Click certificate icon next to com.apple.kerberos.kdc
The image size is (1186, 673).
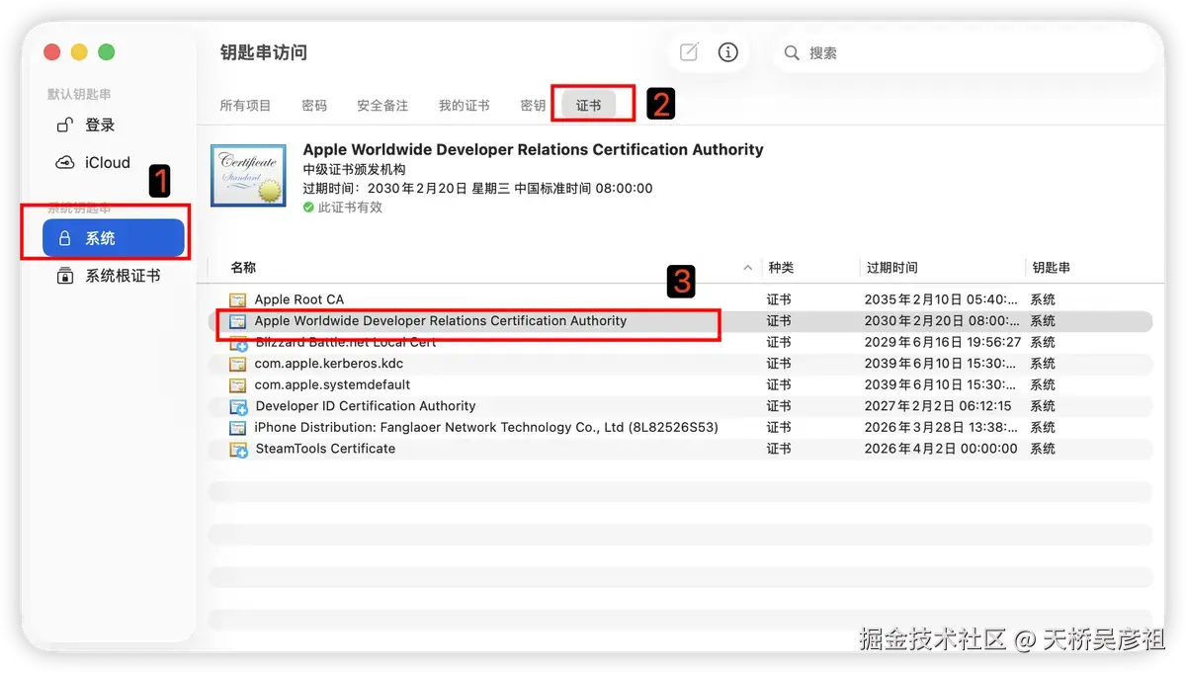(x=237, y=364)
